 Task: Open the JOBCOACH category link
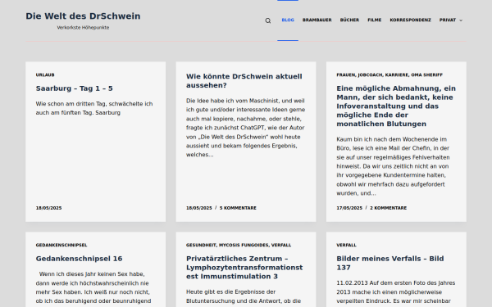point(371,74)
